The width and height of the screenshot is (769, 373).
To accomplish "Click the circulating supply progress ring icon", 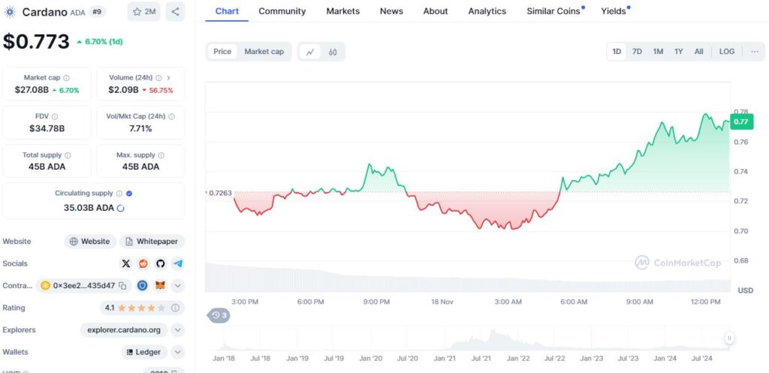I will 121,208.
